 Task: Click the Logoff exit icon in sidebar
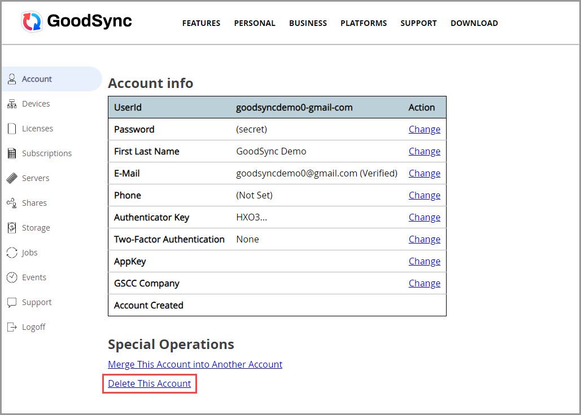[12, 327]
